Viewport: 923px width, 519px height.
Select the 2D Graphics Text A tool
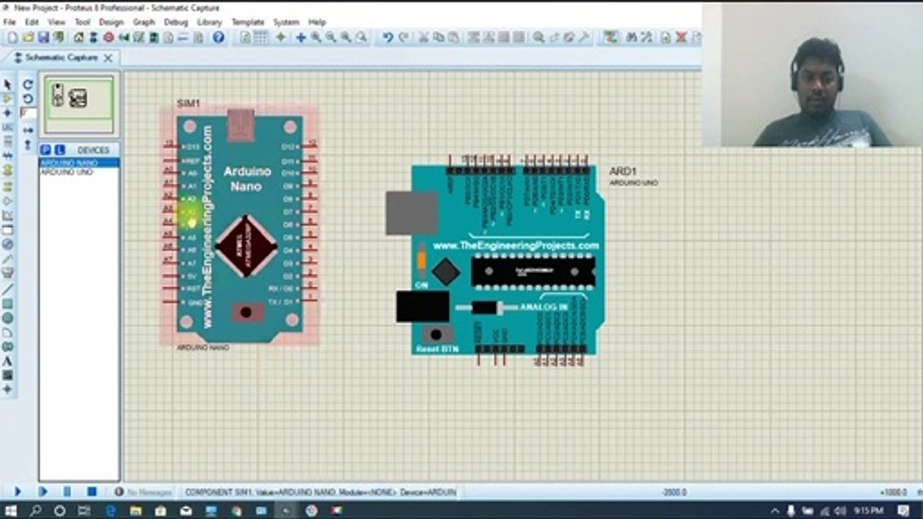pyautogui.click(x=7, y=361)
